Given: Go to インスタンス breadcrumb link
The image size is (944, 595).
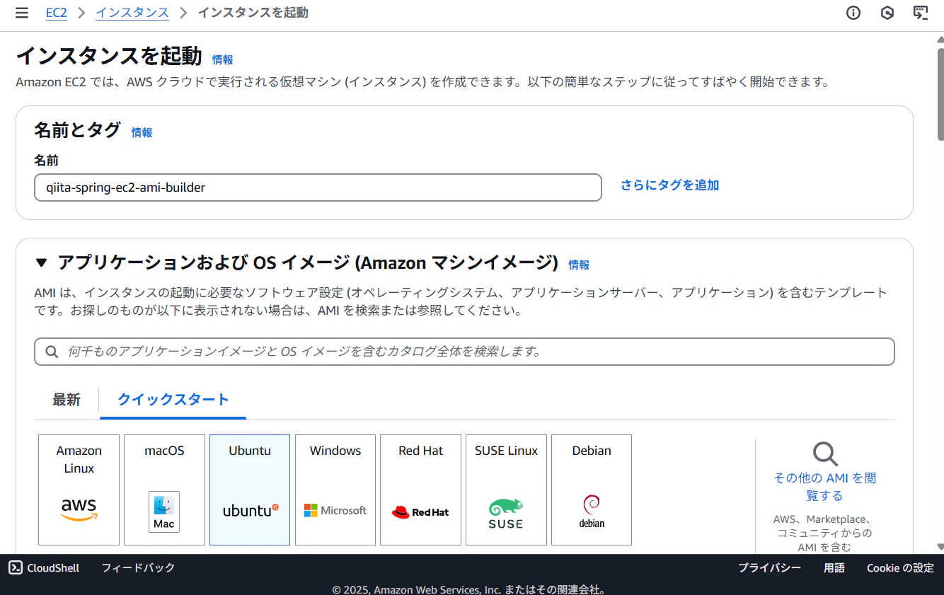Looking at the screenshot, I should [132, 13].
